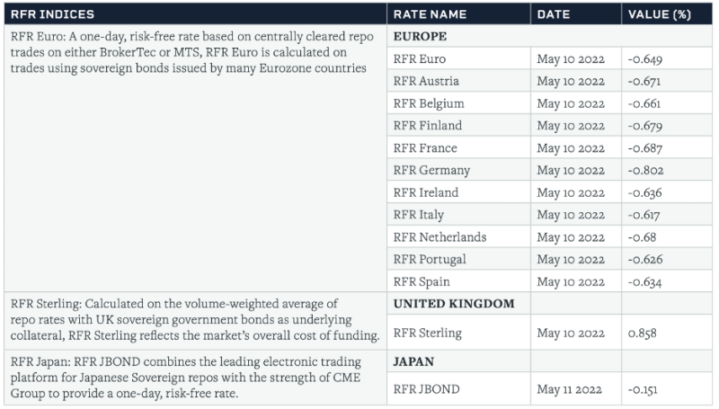The width and height of the screenshot is (719, 409).
Task: Select the RFR Euro rate name
Action: 419,59
